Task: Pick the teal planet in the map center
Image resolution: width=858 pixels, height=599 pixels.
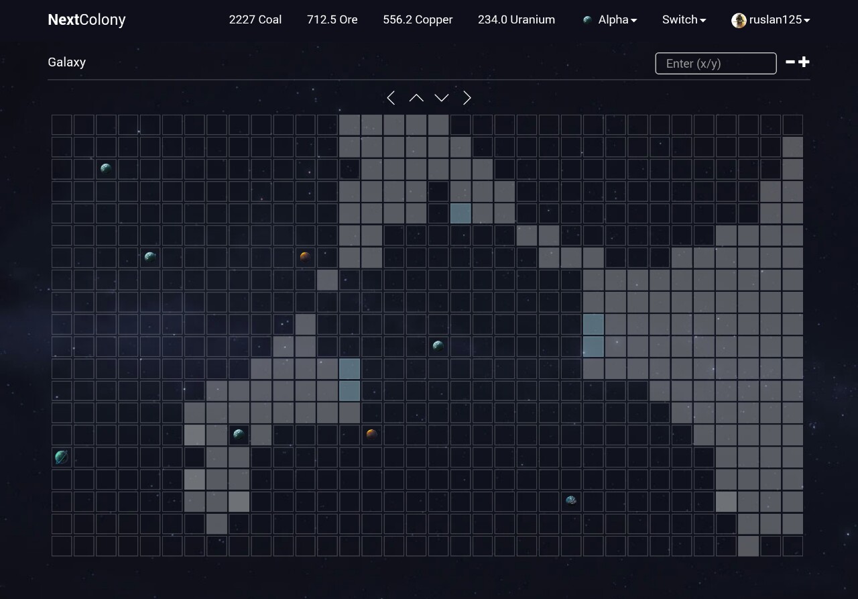Action: tap(438, 346)
